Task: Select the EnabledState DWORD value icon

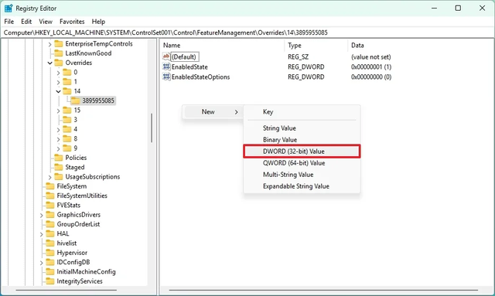Action: pos(166,67)
